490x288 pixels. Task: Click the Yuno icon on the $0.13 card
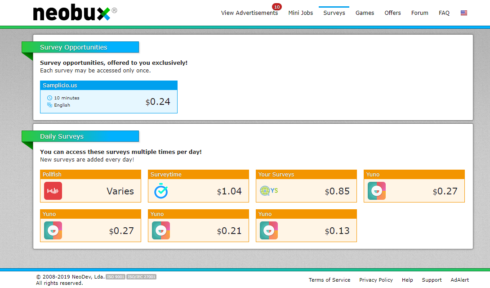[269, 230]
